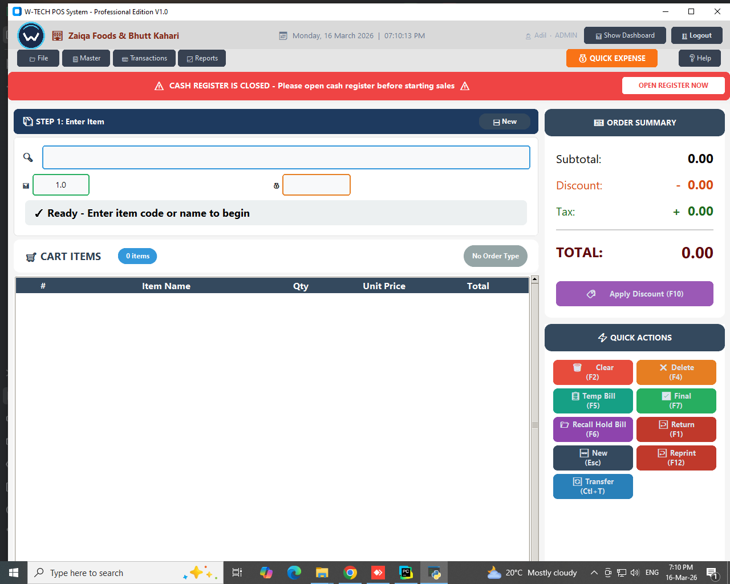Open Google Chrome from the taskbar
This screenshot has width=730, height=584.
[x=350, y=573]
